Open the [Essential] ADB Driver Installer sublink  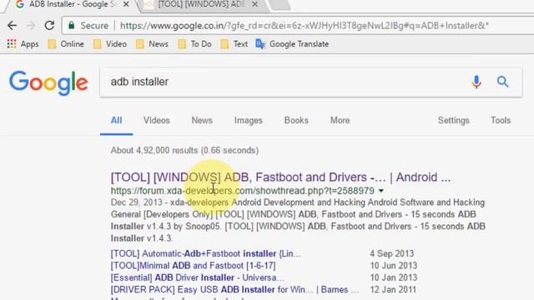pos(197,277)
